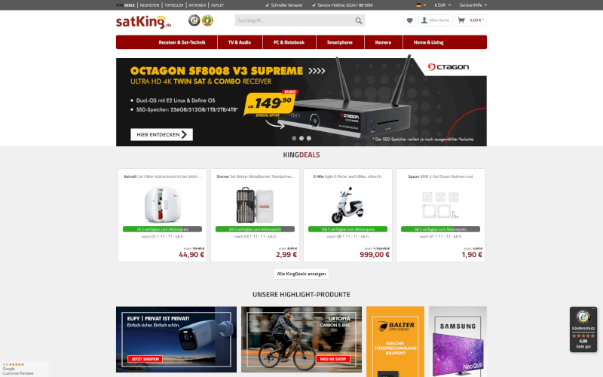This screenshot has height=377, width=603.
Task: Open the shopping cart icon
Action: (461, 20)
